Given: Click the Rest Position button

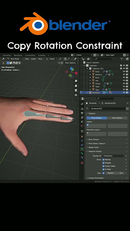Looking at the screenshot, I should pos(117,118).
